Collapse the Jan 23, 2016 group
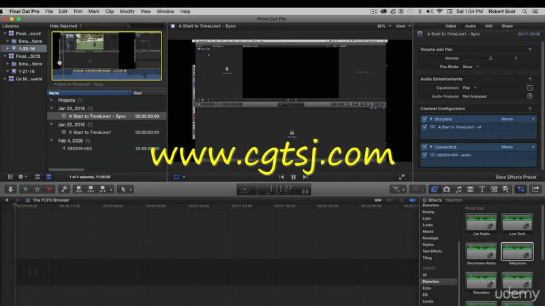 [x=52, y=108]
